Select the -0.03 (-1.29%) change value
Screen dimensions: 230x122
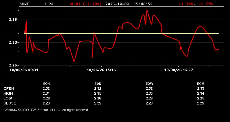[x=85, y=4]
